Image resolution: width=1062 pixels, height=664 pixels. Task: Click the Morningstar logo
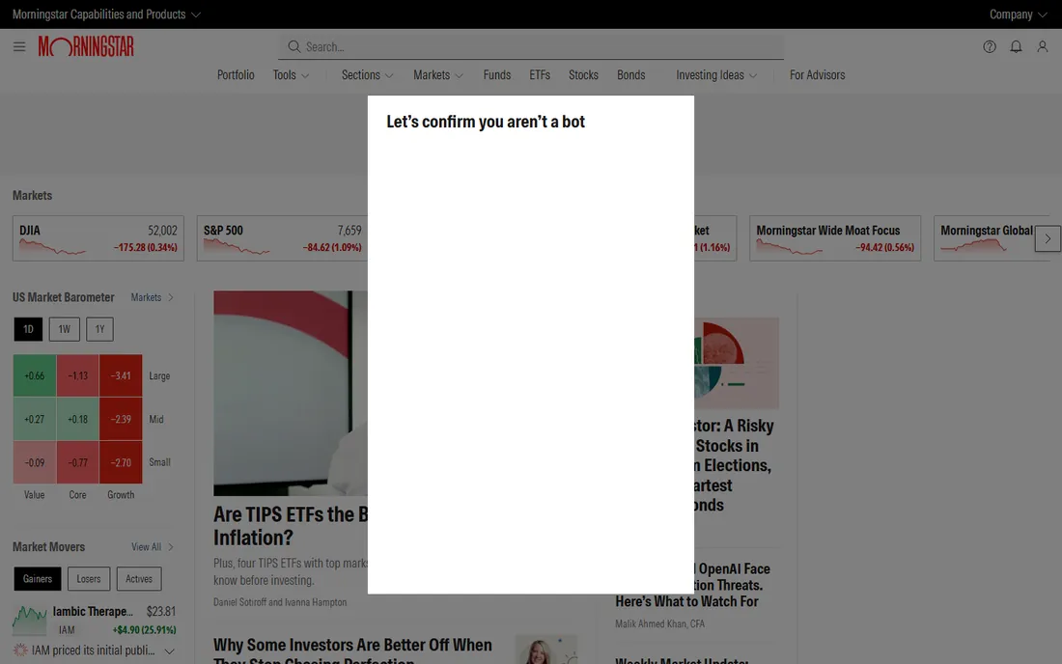pos(86,46)
